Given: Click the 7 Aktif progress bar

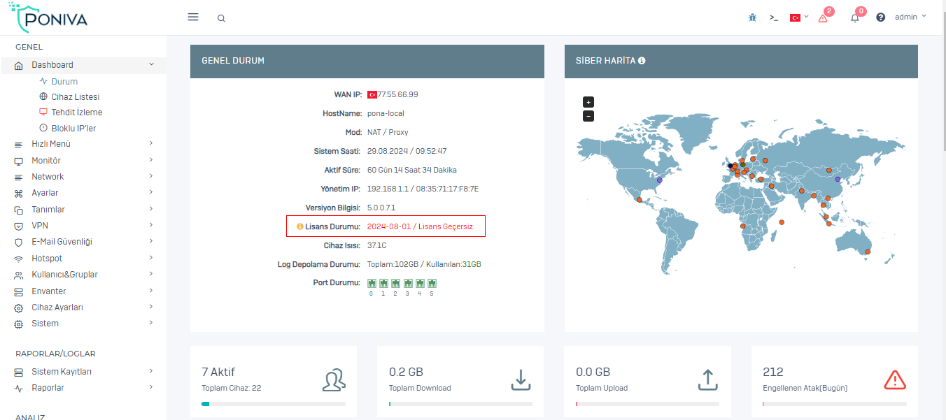Looking at the screenshot, I should (x=274, y=404).
